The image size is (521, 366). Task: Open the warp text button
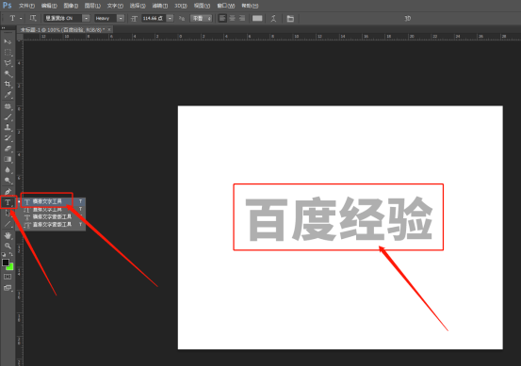[273, 18]
